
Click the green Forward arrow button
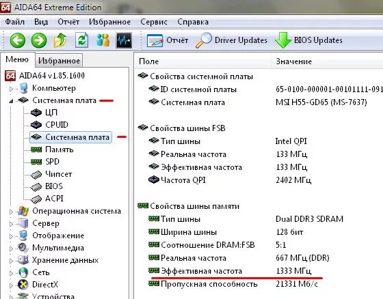click(39, 40)
